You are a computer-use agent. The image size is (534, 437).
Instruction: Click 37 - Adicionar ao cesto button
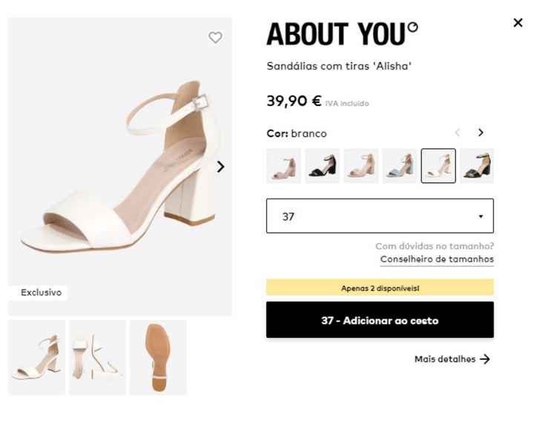[x=380, y=320]
